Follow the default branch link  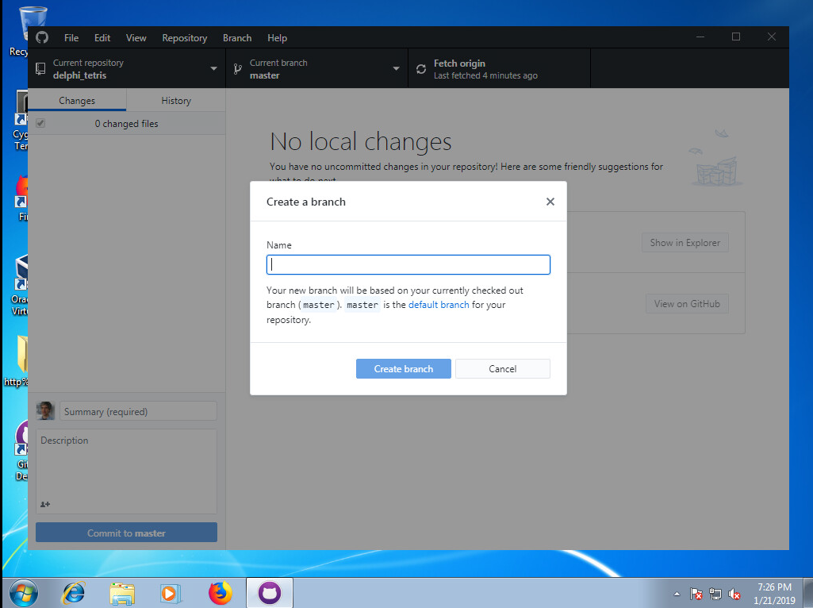coord(439,305)
